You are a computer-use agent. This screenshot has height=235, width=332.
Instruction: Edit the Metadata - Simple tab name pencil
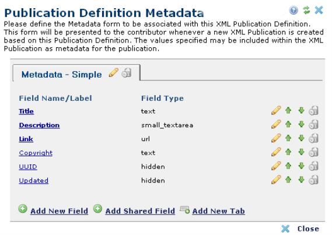(x=114, y=73)
